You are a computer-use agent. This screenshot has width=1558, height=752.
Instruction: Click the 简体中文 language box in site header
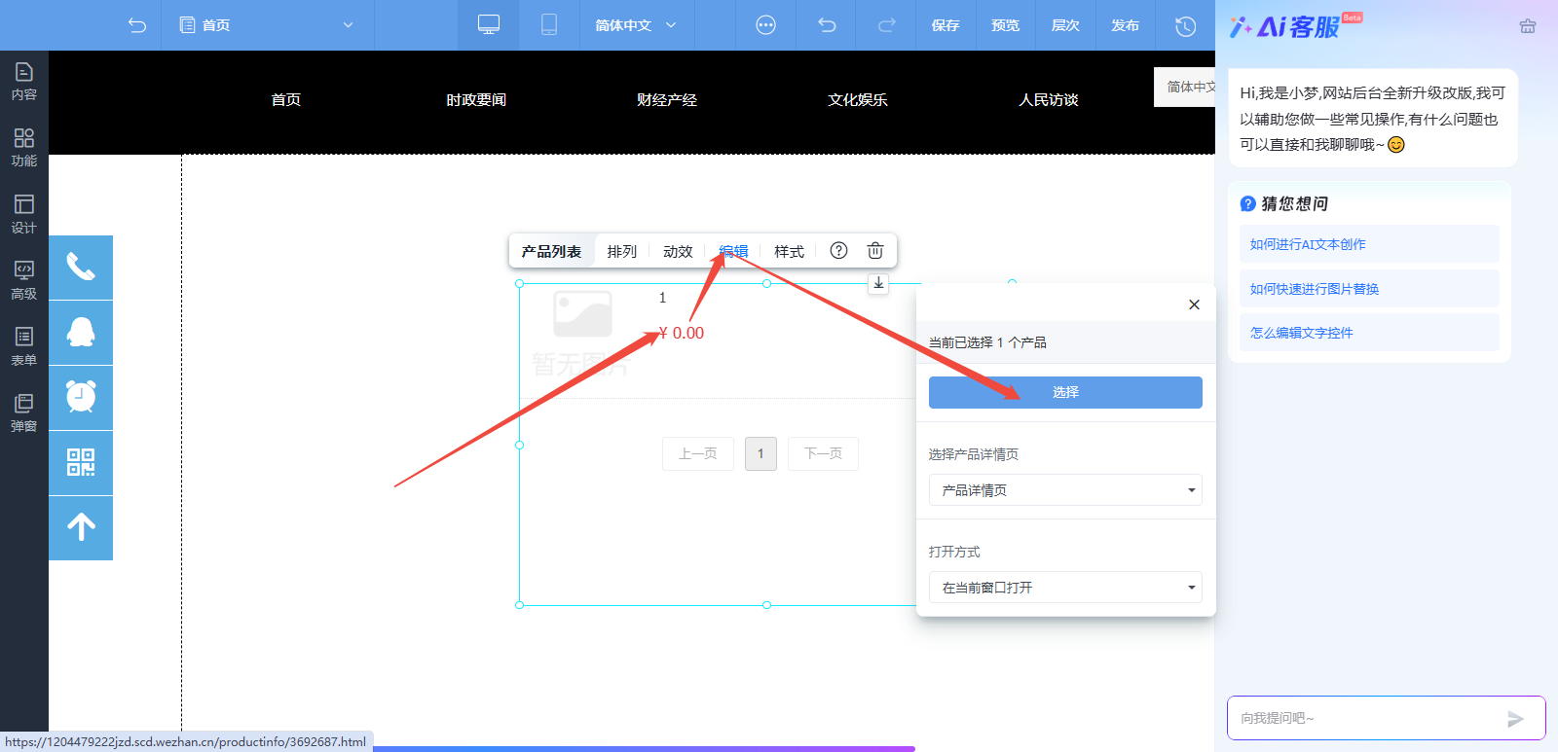pos(1185,87)
